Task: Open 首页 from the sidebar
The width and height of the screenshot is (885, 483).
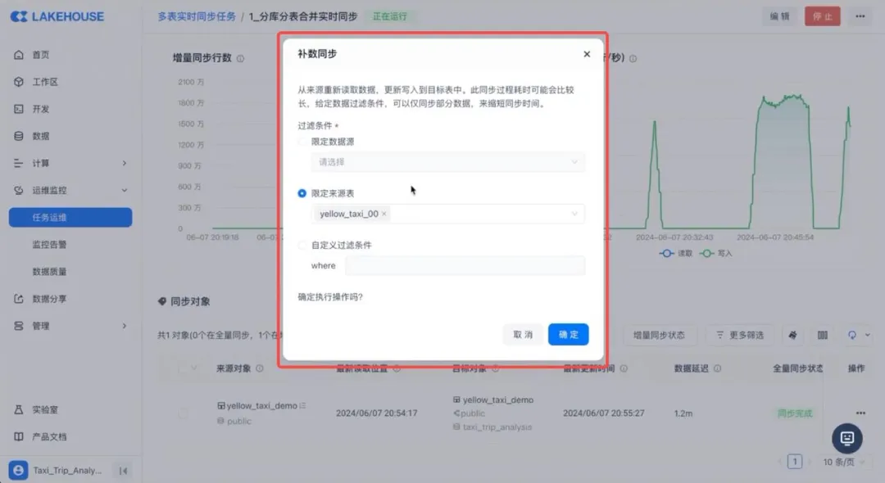Action: tap(41, 55)
